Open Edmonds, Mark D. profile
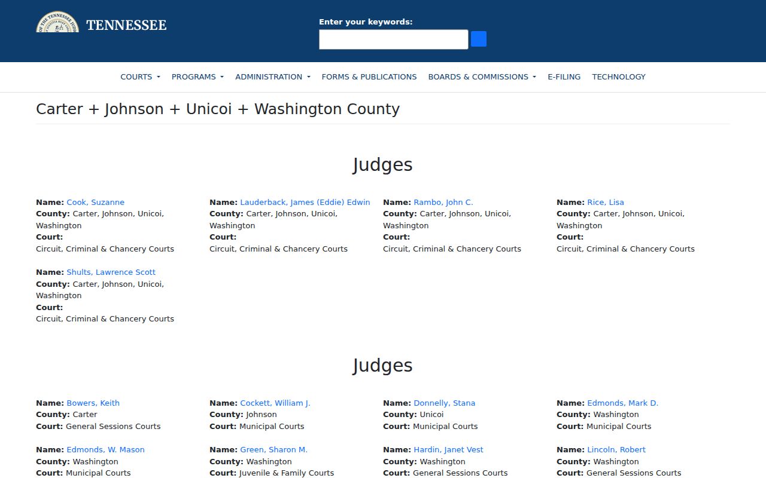Viewport: 766px width, 478px height. coord(622,403)
